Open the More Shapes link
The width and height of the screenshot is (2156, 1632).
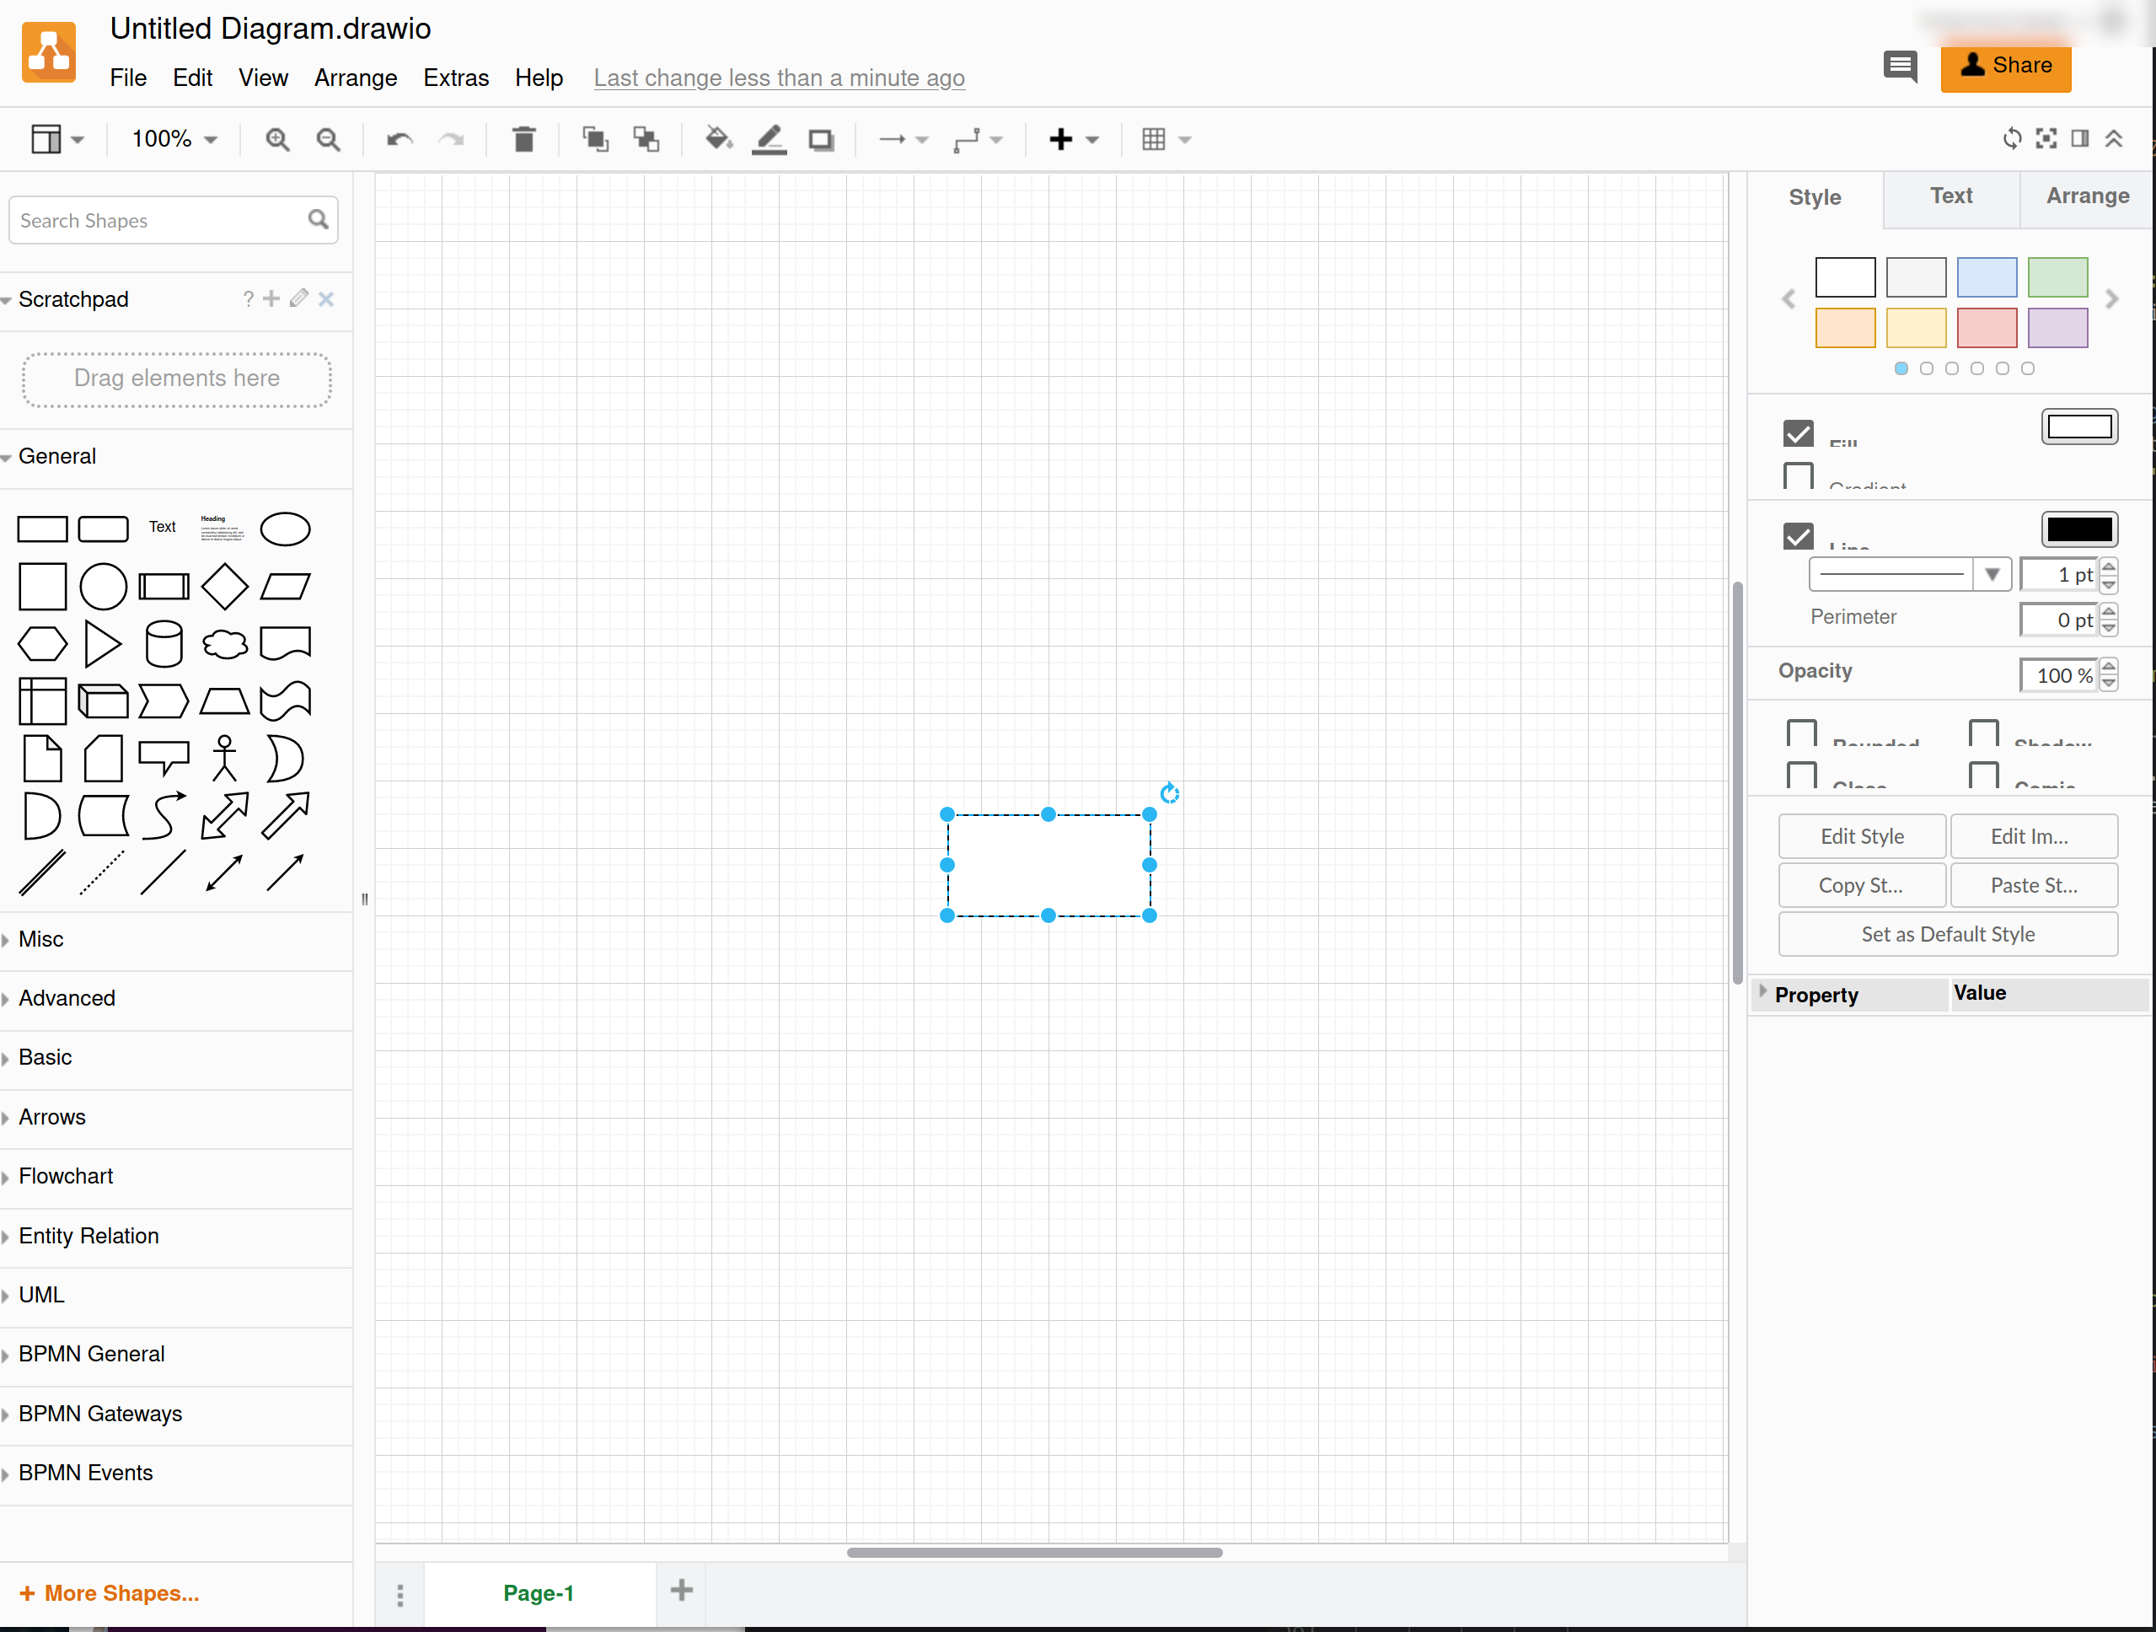(x=110, y=1593)
